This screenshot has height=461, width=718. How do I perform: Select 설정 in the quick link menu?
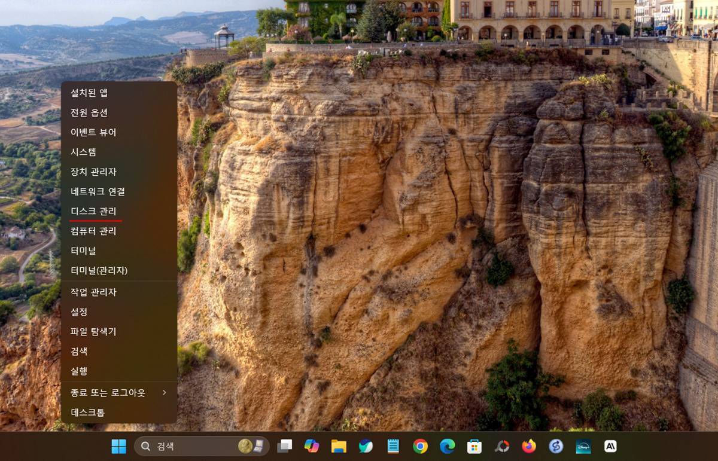point(119,312)
